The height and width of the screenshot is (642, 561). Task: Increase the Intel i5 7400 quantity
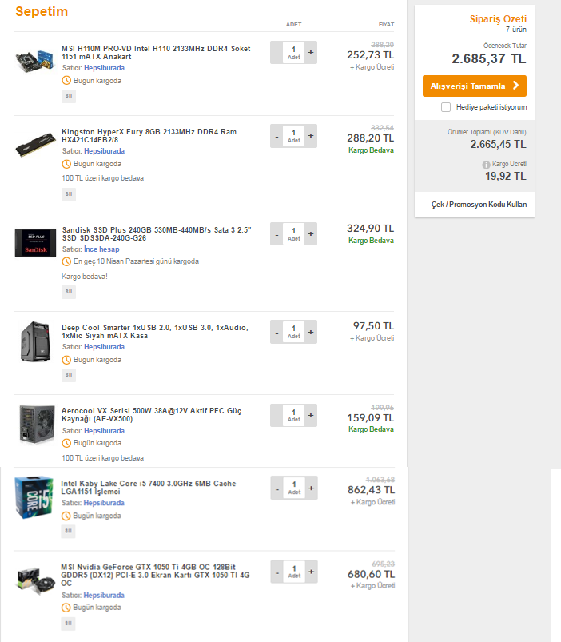(x=311, y=488)
